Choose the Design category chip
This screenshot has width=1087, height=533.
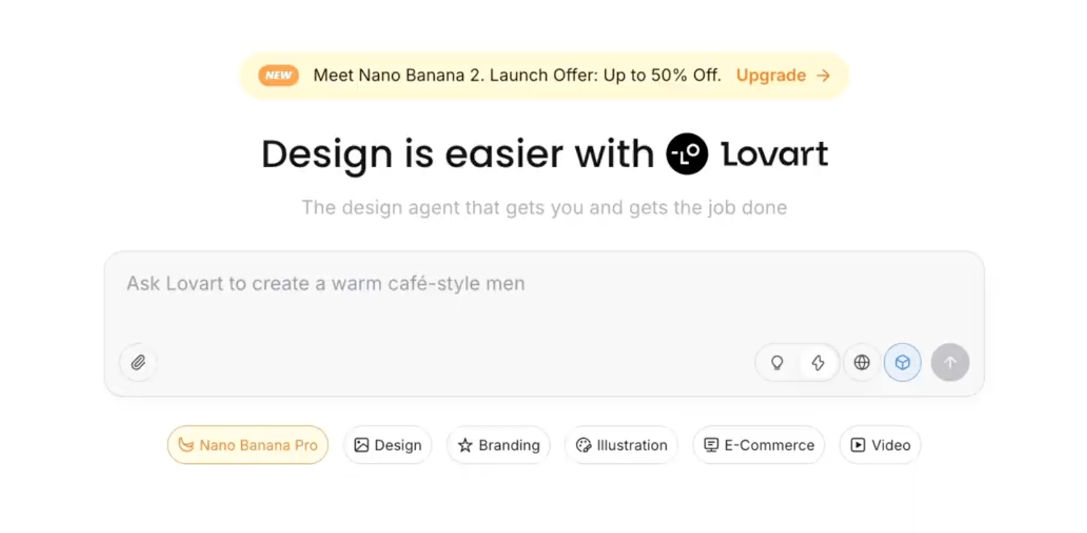point(387,445)
